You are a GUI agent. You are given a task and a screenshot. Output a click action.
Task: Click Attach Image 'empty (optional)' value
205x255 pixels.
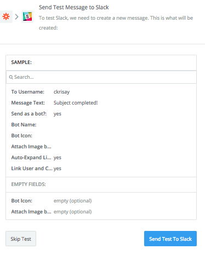72,212
